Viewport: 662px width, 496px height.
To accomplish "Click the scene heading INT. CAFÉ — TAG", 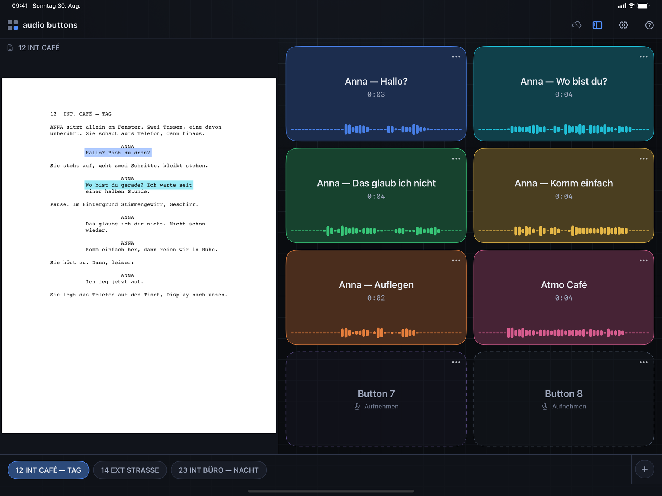I will (x=87, y=114).
